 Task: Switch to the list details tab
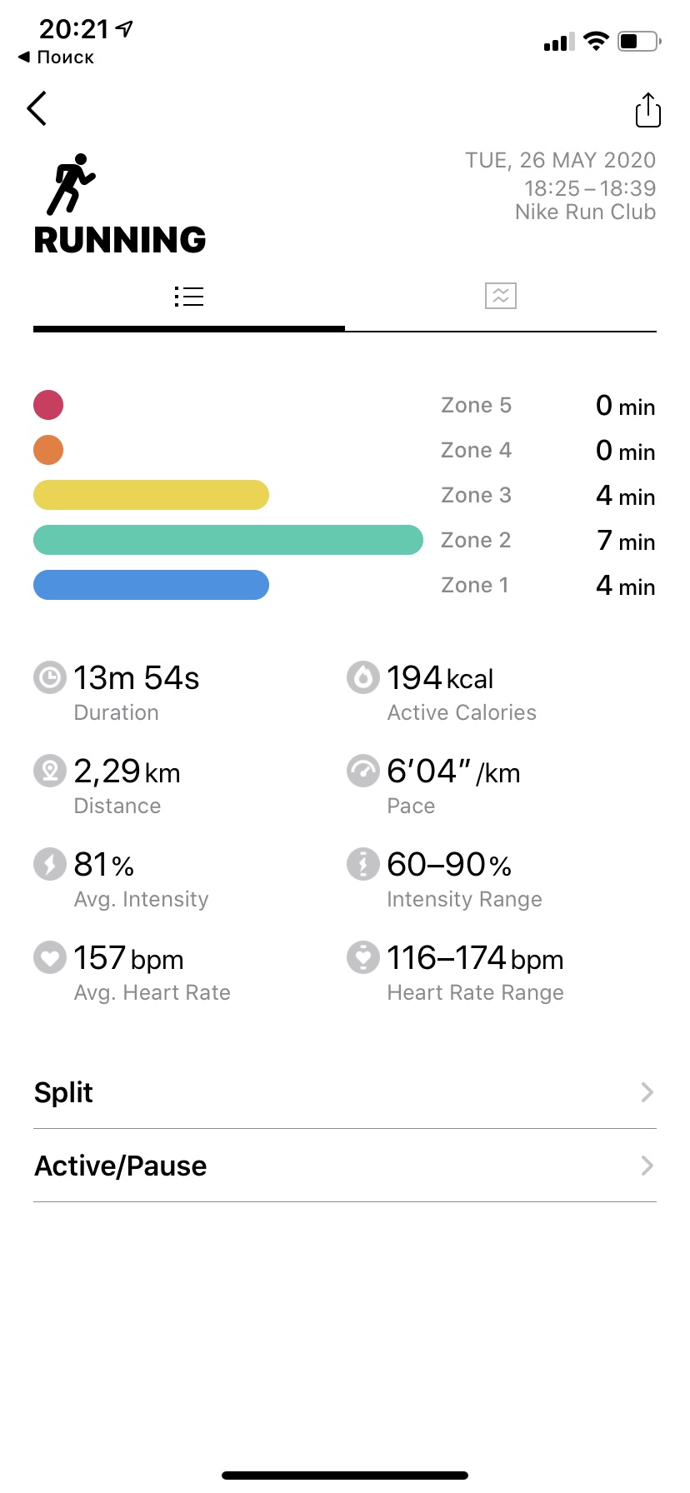click(x=189, y=297)
